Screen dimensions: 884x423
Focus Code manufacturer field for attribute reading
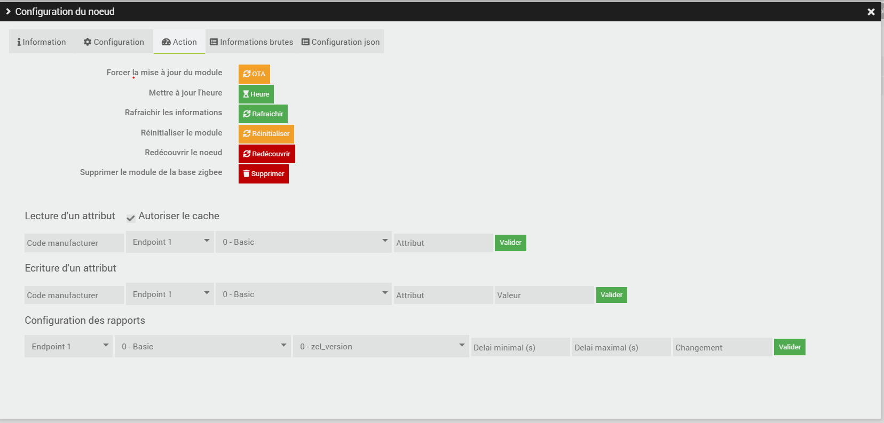pos(74,243)
